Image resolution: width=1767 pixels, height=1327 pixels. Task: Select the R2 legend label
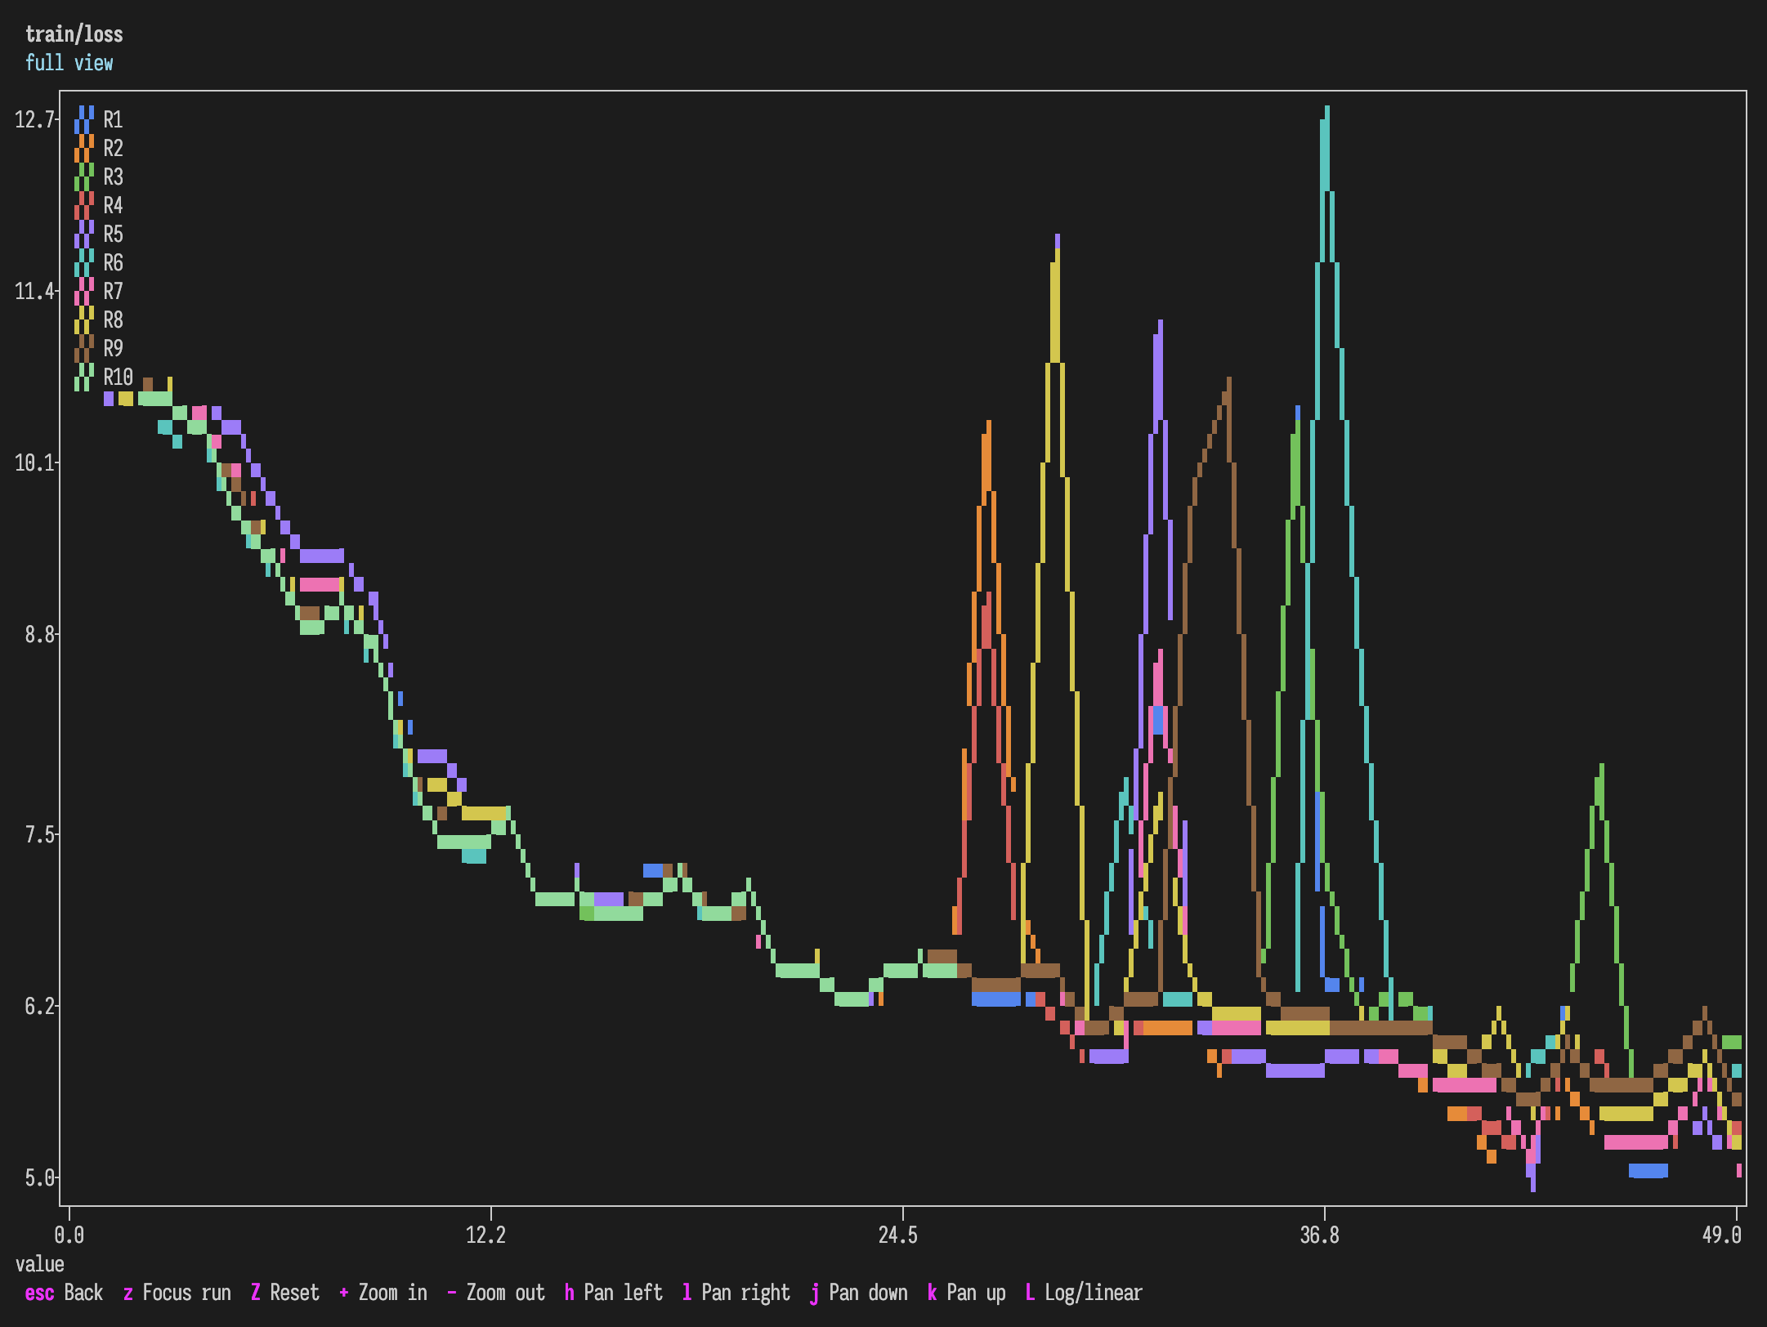[x=113, y=149]
